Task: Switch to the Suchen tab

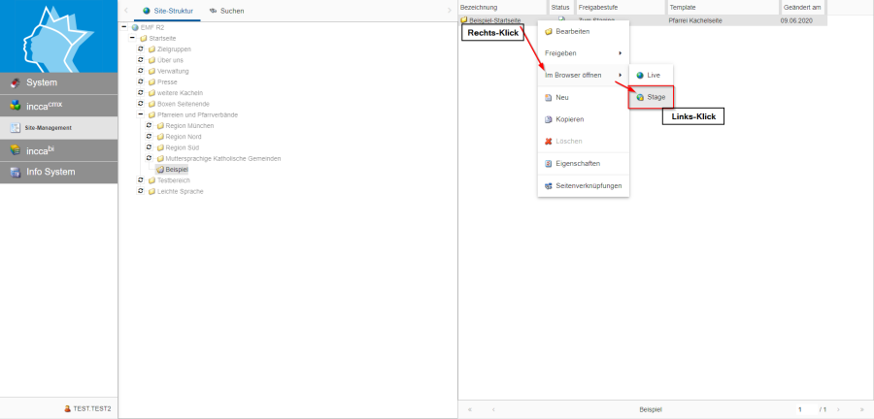Action: [x=226, y=11]
